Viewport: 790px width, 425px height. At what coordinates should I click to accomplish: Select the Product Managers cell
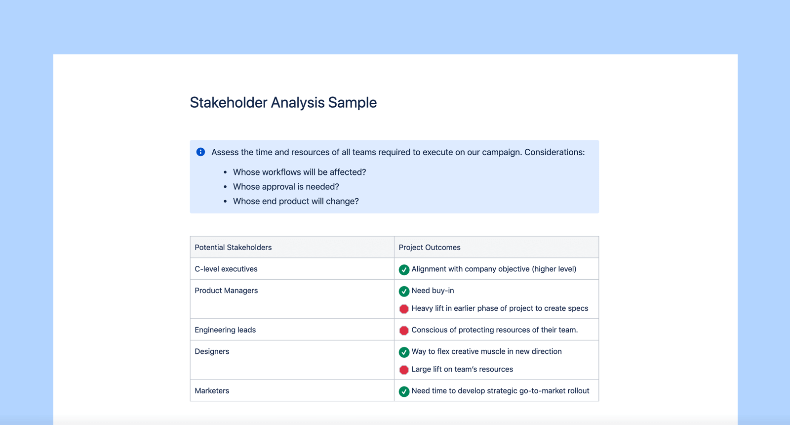(x=226, y=291)
